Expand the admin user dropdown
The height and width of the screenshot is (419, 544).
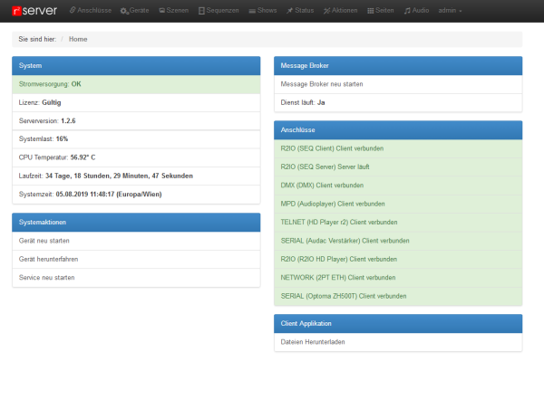pos(450,10)
